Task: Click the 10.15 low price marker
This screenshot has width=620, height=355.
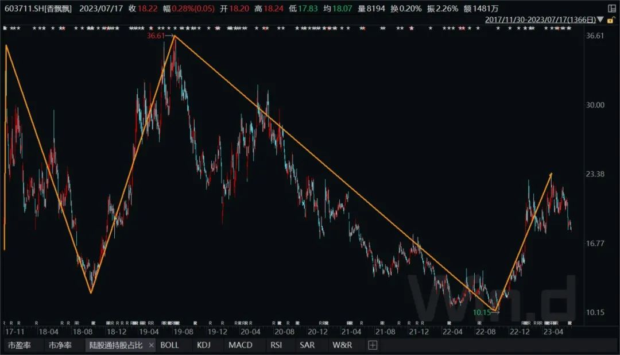Action: click(483, 312)
